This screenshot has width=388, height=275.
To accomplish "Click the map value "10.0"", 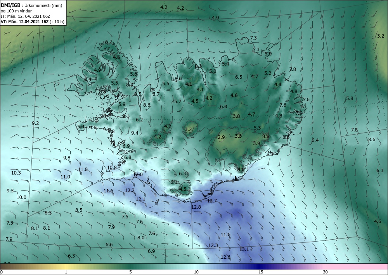I will click(x=21, y=197).
